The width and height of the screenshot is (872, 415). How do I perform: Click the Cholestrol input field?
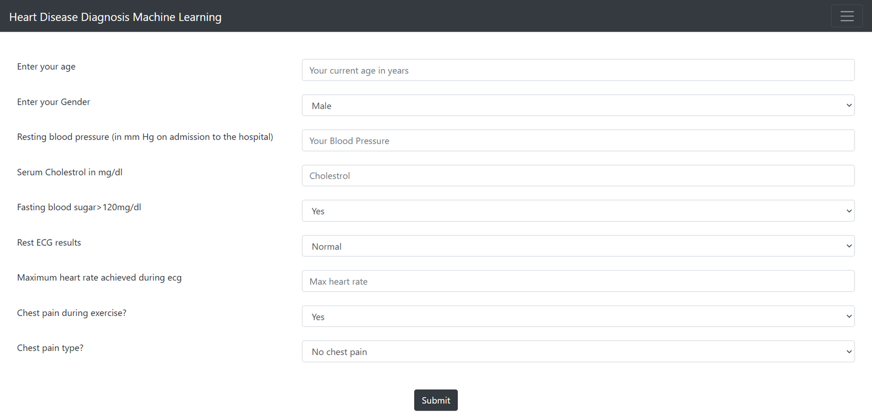click(578, 176)
